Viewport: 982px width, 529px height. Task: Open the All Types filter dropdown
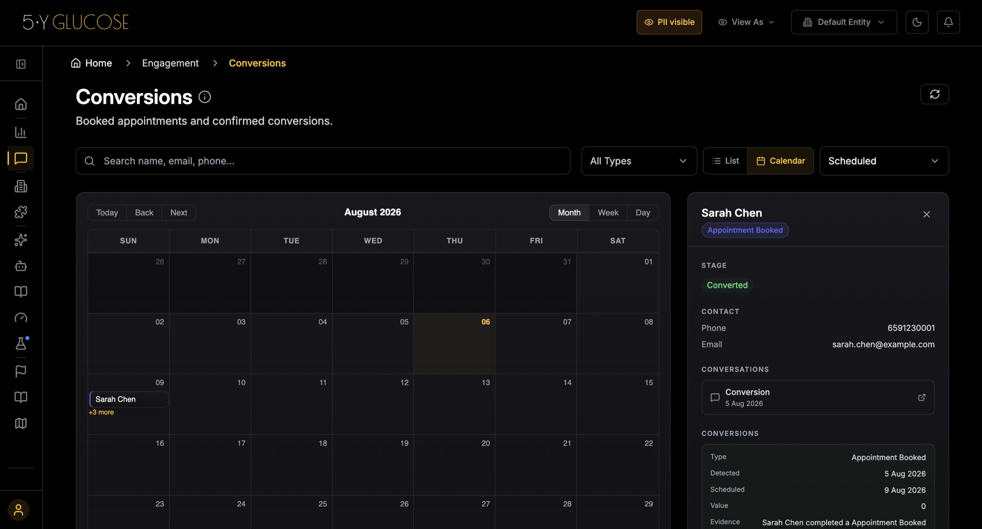click(639, 161)
